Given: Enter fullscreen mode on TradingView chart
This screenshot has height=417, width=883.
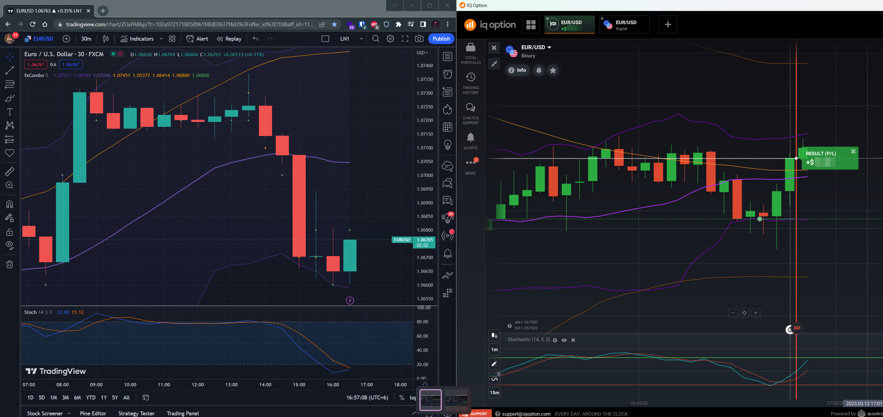Looking at the screenshot, I should tap(405, 39).
